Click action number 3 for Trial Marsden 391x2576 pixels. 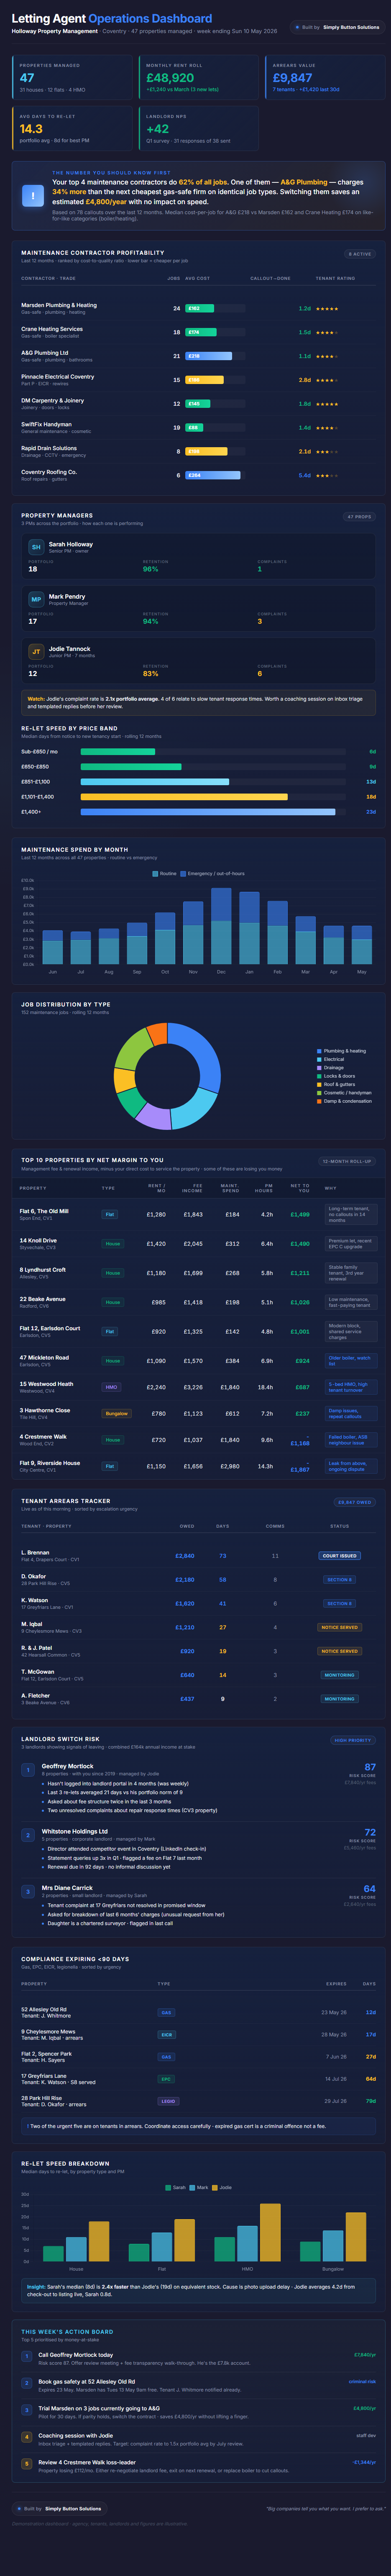(x=28, y=2410)
